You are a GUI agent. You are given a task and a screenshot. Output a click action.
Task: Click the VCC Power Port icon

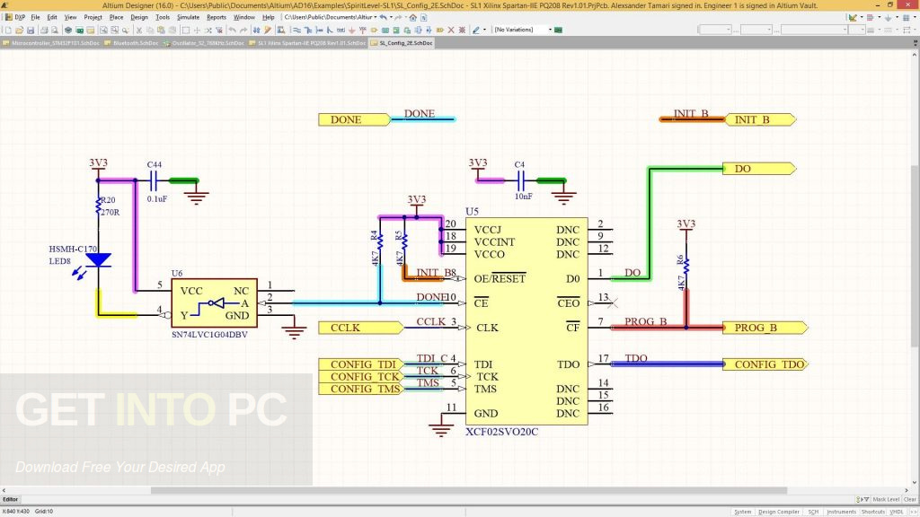363,30
